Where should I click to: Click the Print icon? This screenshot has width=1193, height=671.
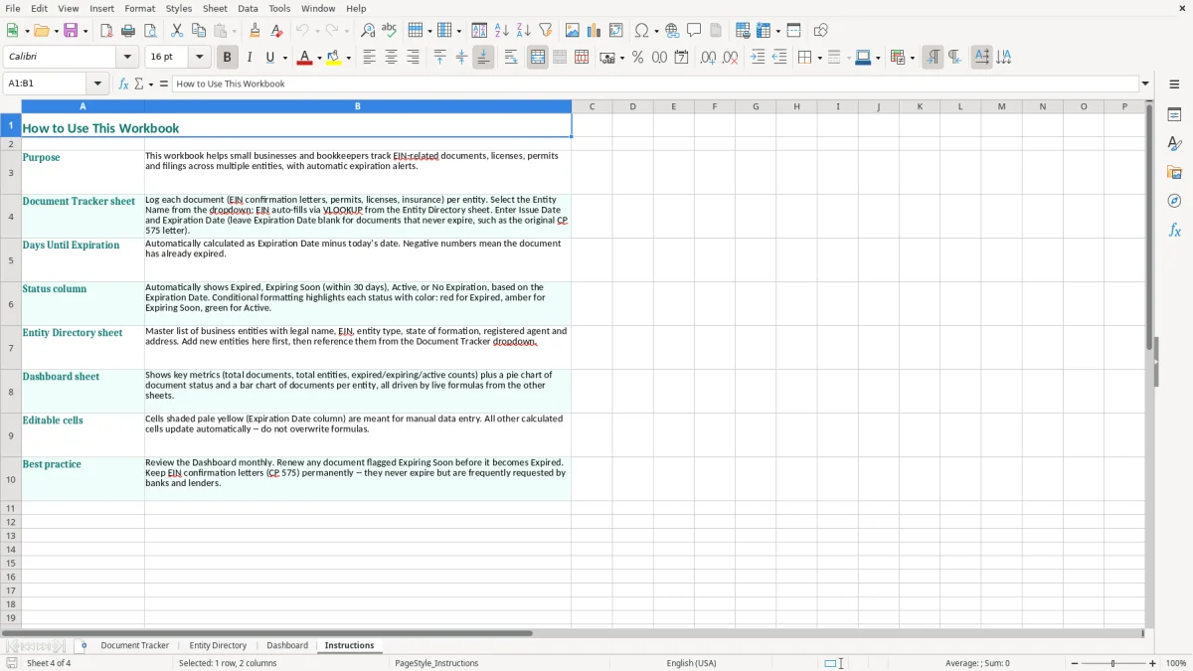pyautogui.click(x=128, y=31)
